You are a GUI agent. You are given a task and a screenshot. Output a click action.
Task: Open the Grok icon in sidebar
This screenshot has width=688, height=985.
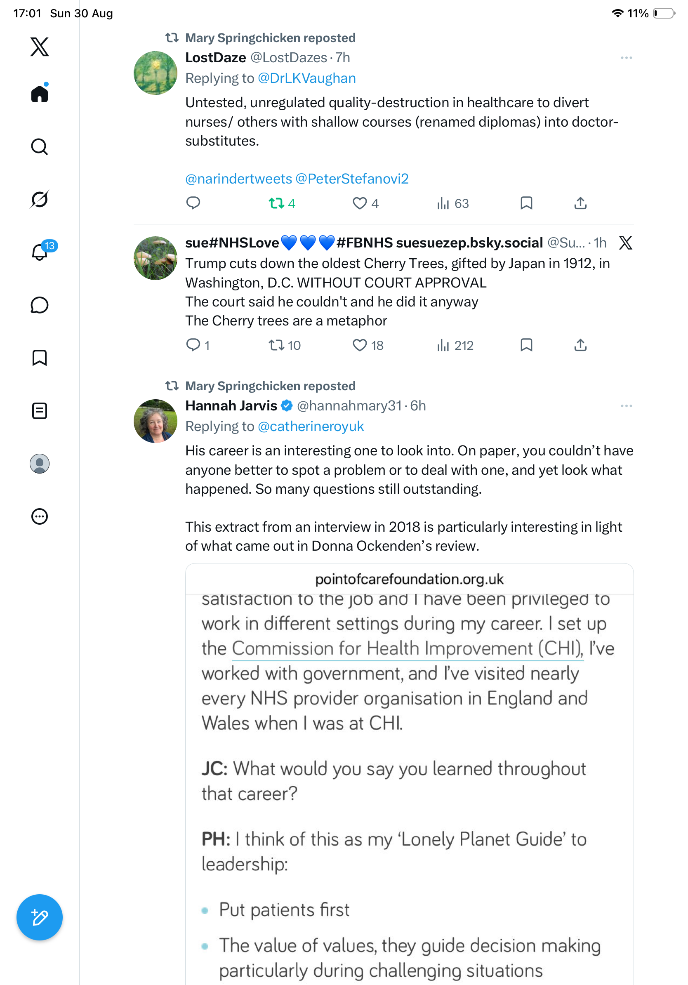click(40, 199)
